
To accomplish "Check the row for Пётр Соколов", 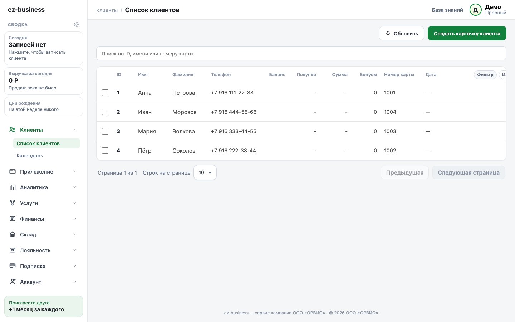I will click(x=105, y=151).
